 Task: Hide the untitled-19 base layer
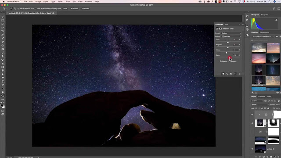click(x=252, y=149)
